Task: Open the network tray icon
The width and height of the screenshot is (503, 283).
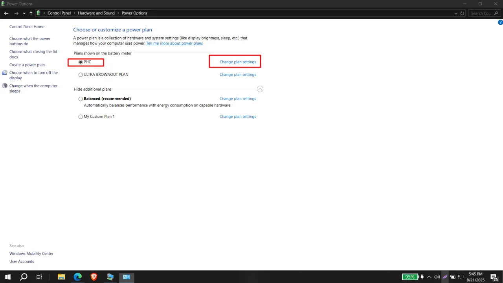Action: 461,277
